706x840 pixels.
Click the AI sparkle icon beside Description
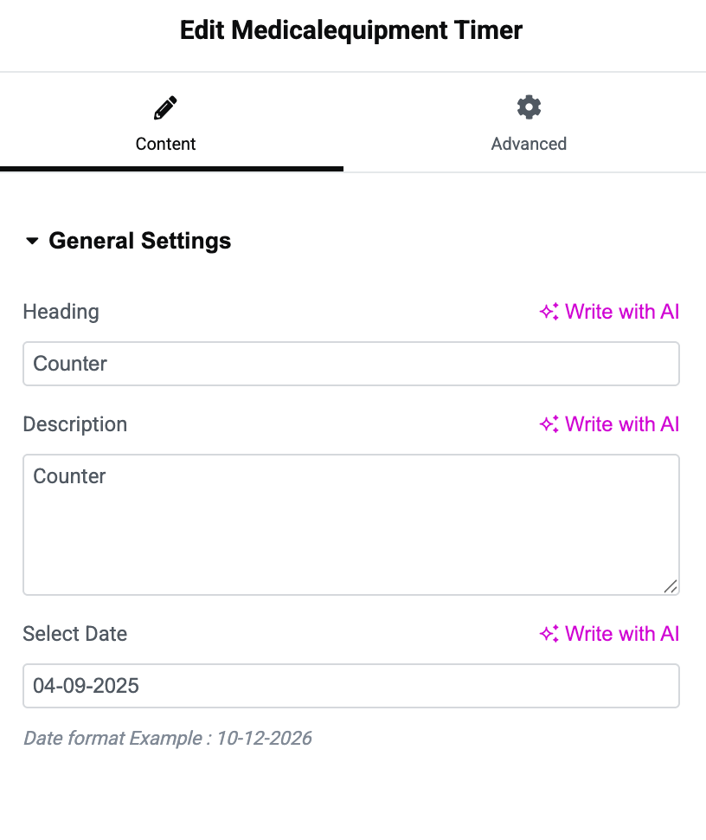click(x=549, y=424)
